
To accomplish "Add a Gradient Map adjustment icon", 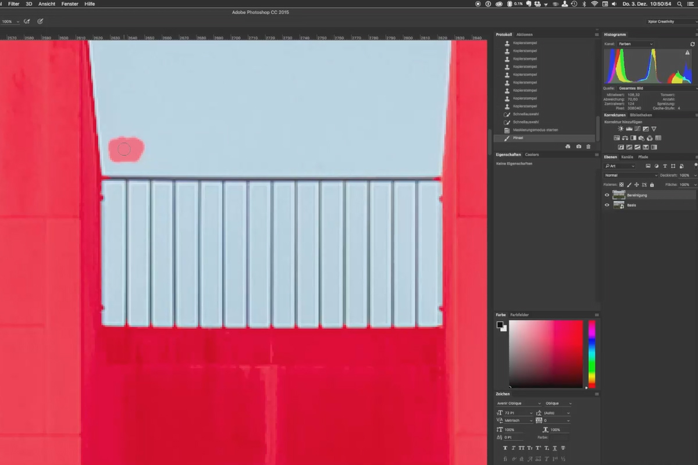I will click(x=654, y=147).
